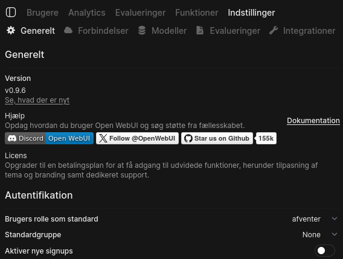Open 'Brugers rolle som standard' dropdown
This screenshot has height=259, width=343.
(x=315, y=219)
